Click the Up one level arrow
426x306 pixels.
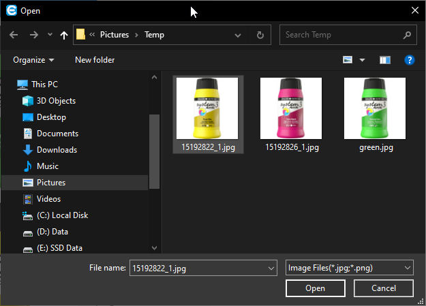pyautogui.click(x=64, y=35)
